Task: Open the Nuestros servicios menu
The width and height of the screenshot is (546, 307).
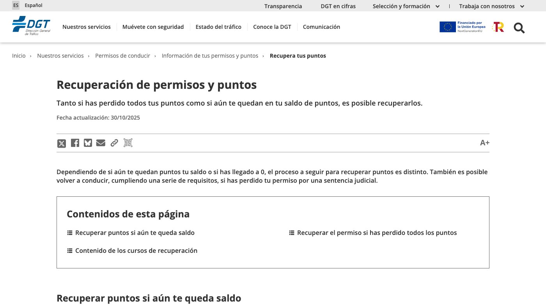Action: point(87,27)
